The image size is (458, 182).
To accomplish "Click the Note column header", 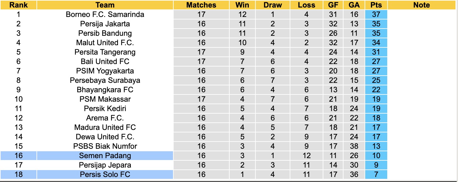I will [x=422, y=5].
